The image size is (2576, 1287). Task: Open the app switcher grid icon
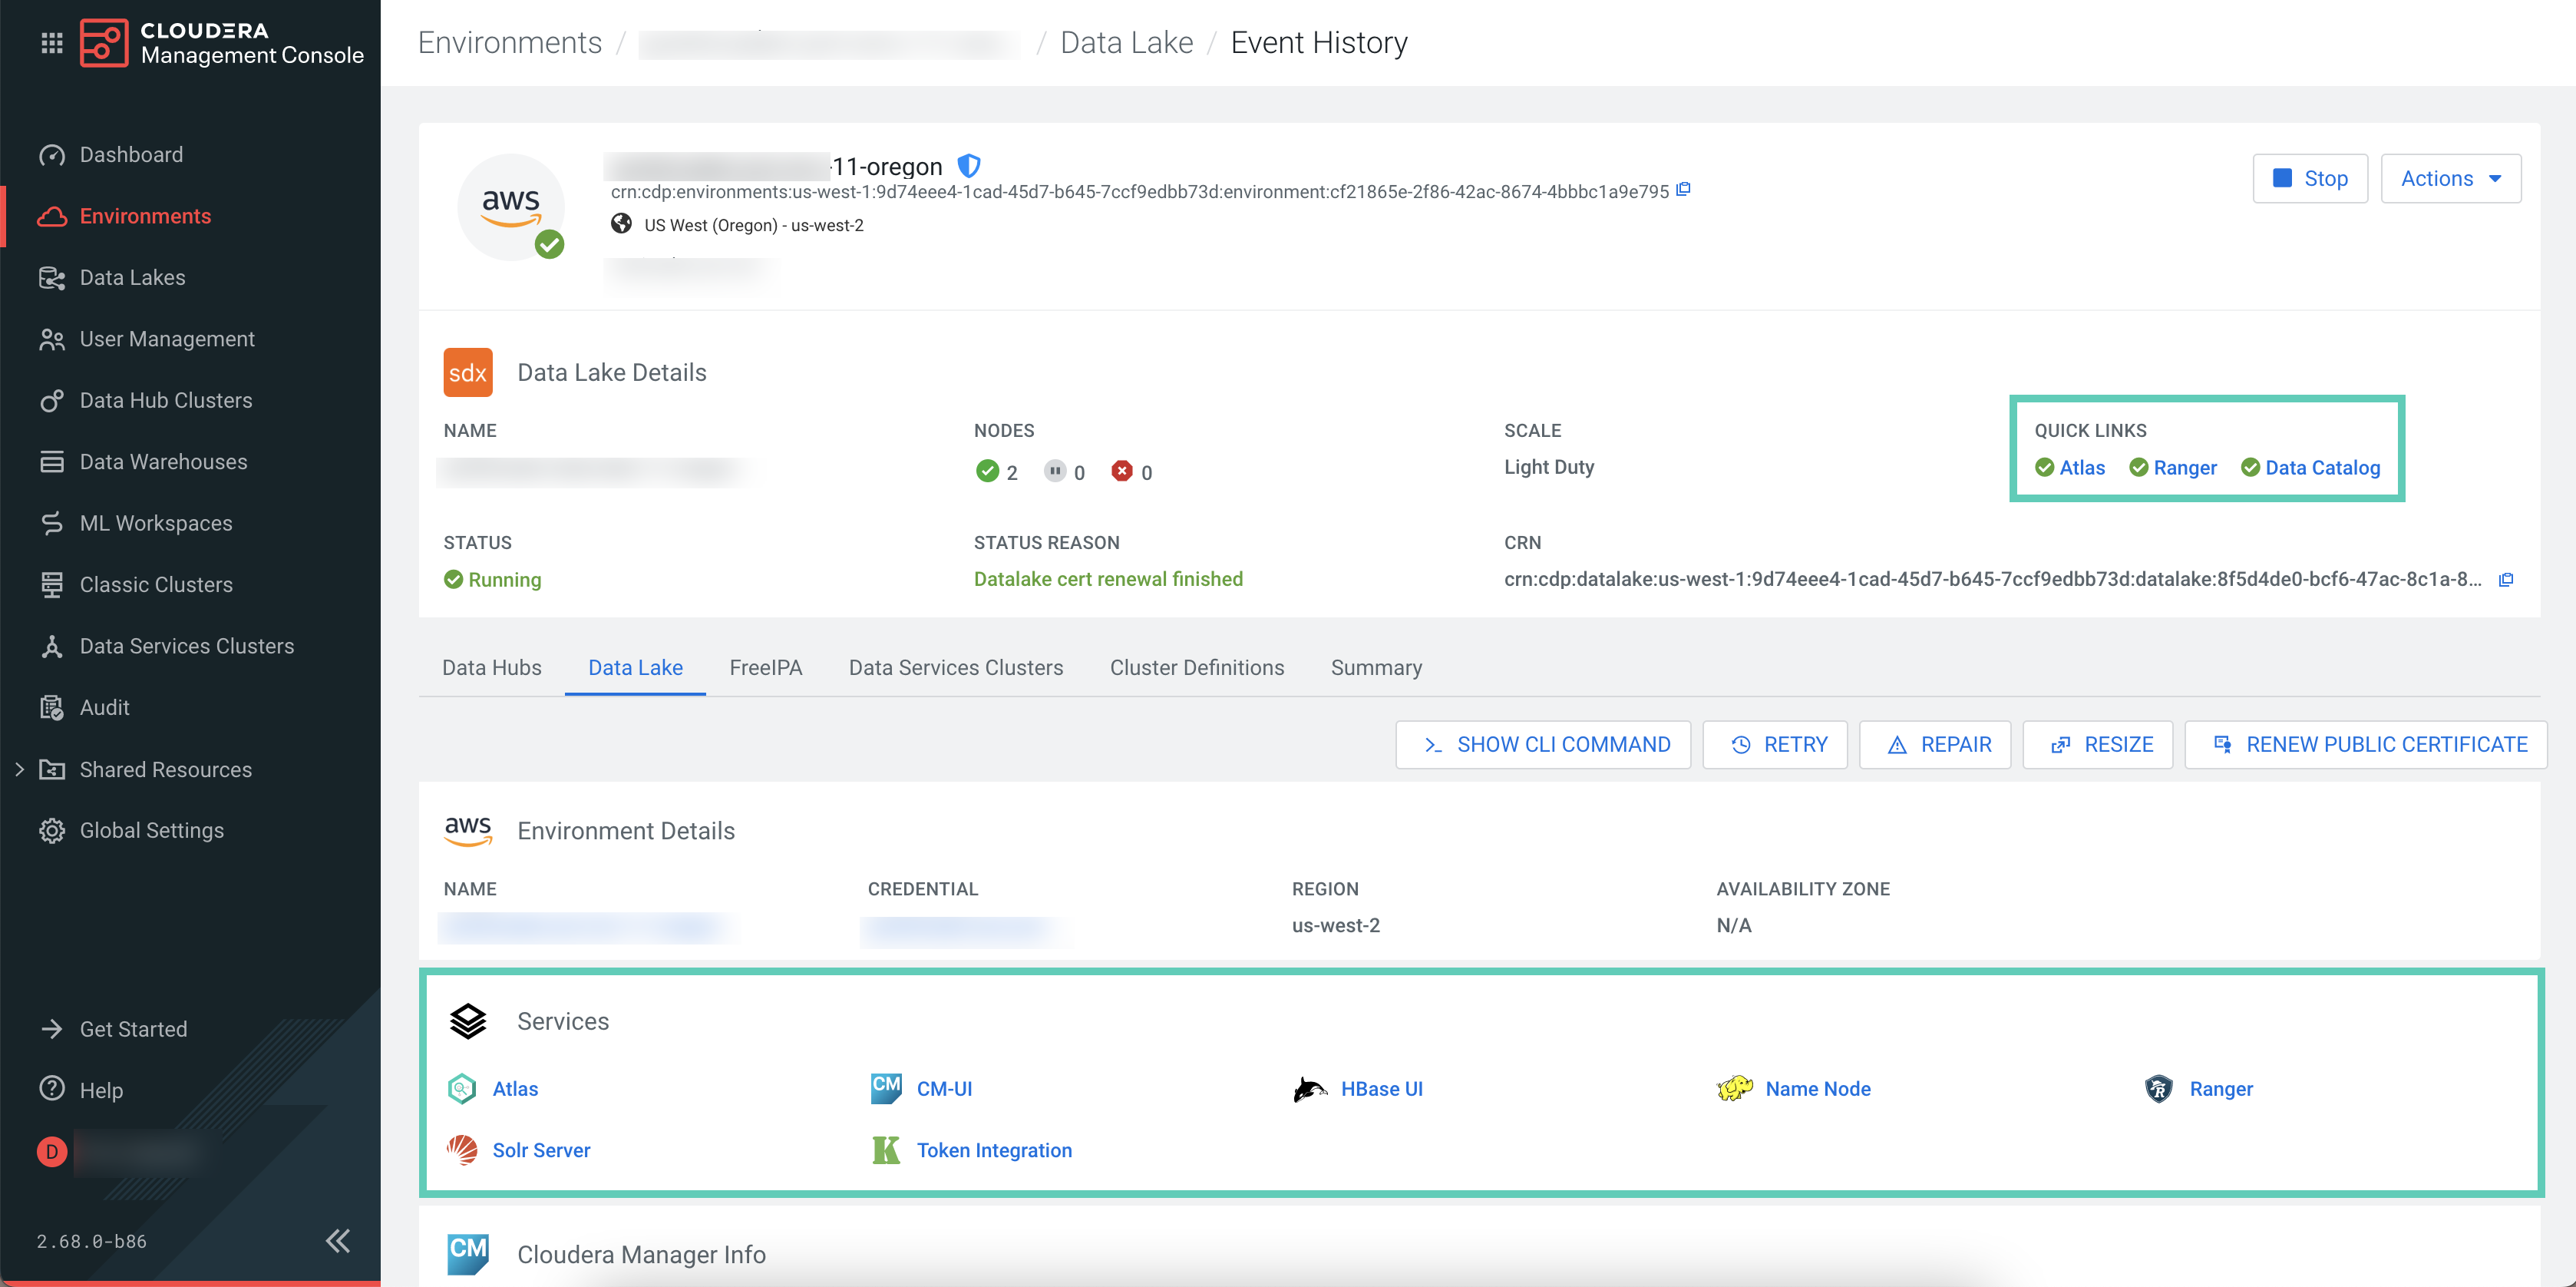52,42
